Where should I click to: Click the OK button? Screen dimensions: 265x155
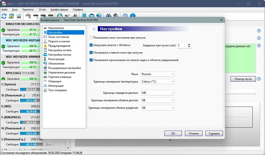pyautogui.click(x=173, y=133)
